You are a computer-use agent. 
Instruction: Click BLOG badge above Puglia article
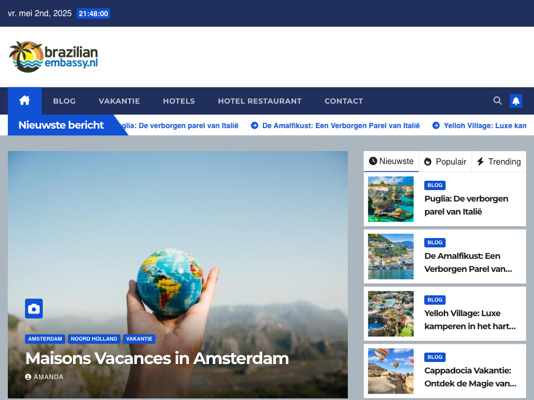coord(435,185)
